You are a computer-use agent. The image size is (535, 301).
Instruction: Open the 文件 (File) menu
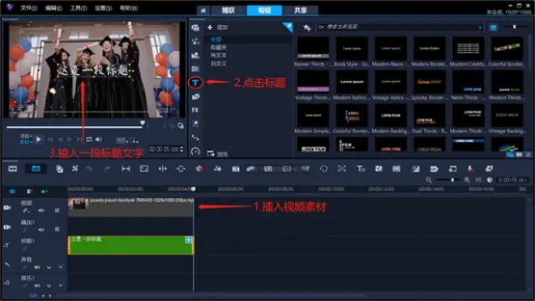coord(28,8)
